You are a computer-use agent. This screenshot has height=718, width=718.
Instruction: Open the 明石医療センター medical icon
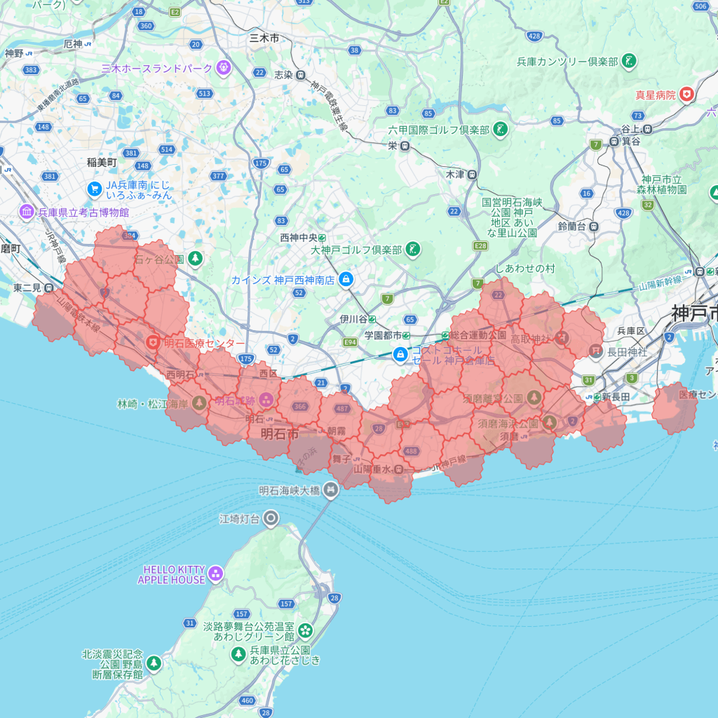click(x=153, y=343)
